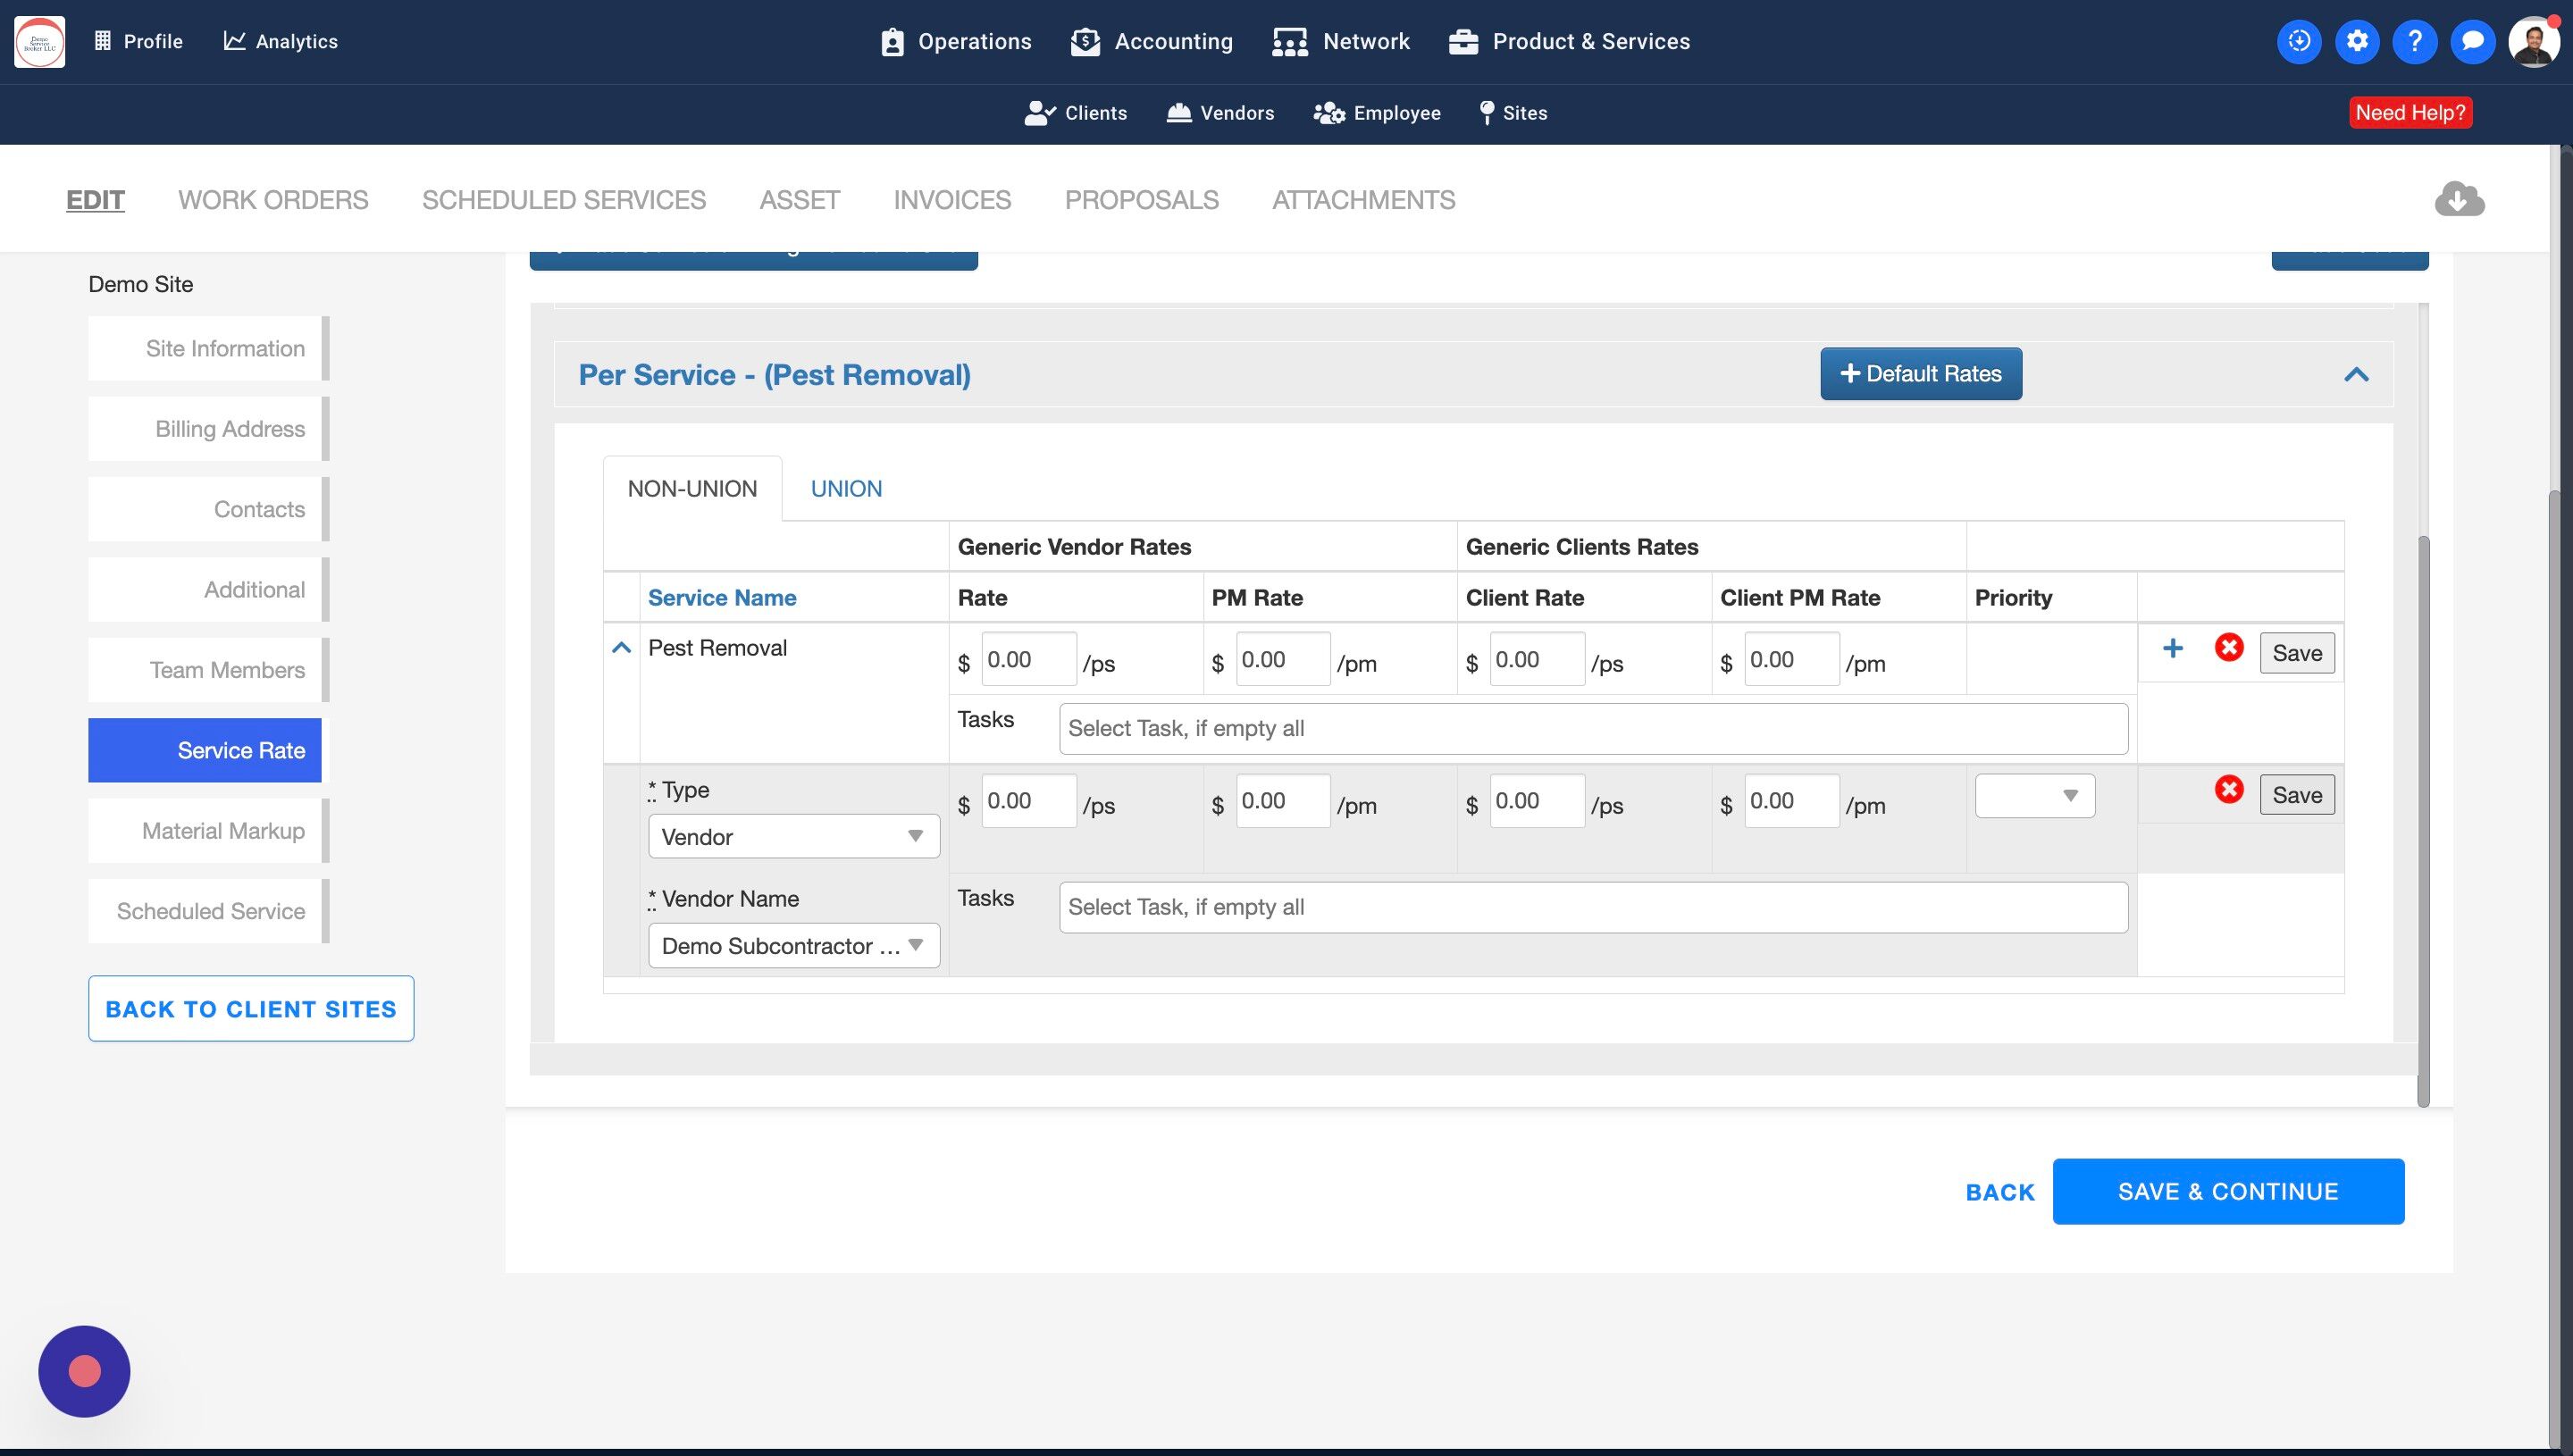Open the chat messages icon

tap(2472, 41)
